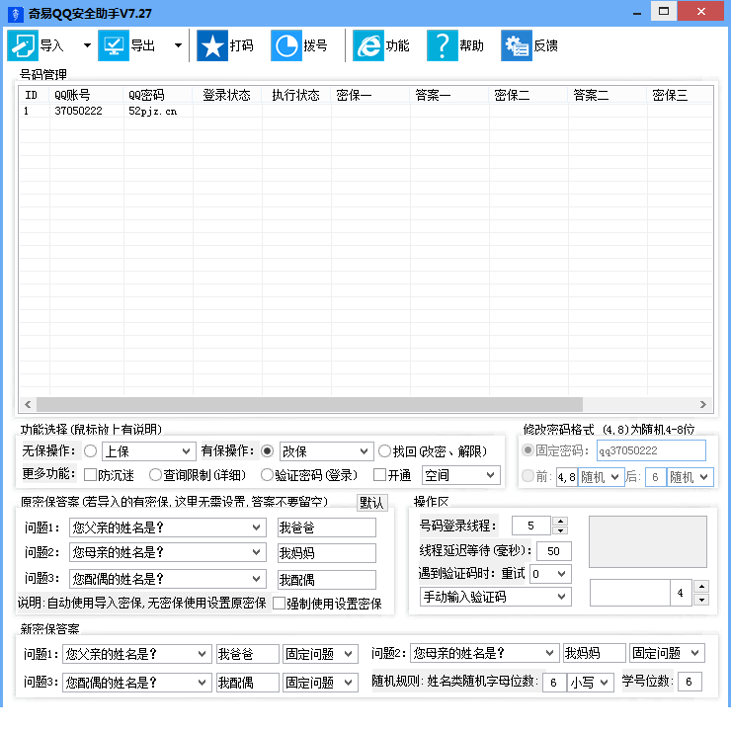
Task: Open the 导出 dropdown arrow
Action: tap(178, 45)
